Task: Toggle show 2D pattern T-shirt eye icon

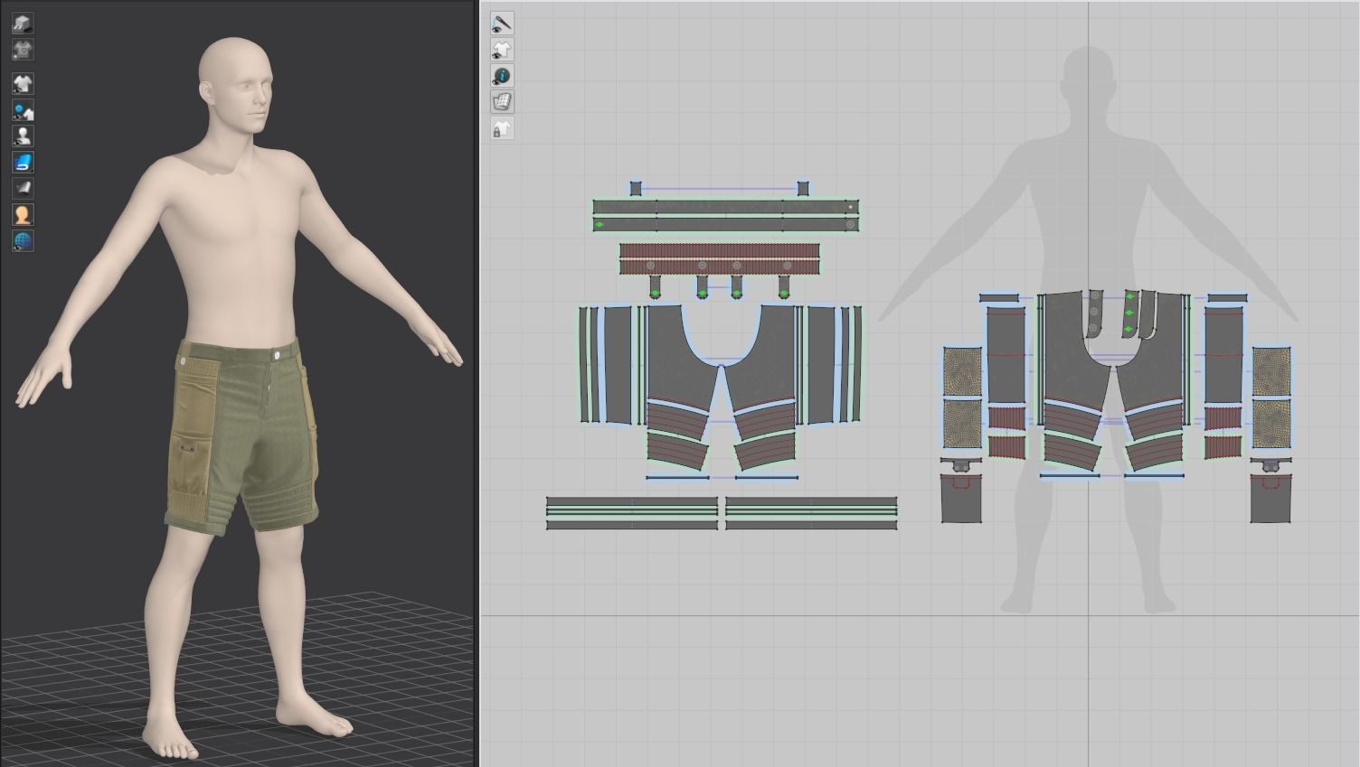Action: click(502, 50)
